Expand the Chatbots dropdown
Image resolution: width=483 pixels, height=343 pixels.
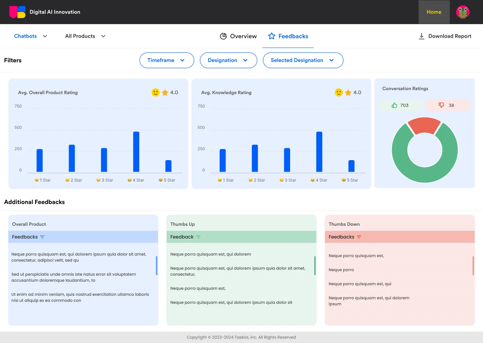pyautogui.click(x=31, y=36)
